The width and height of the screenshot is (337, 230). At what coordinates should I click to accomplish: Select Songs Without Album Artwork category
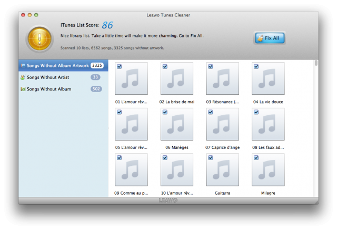pyautogui.click(x=63, y=65)
